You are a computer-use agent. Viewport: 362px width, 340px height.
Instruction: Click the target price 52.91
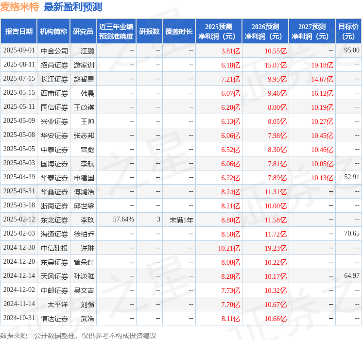coord(352,177)
